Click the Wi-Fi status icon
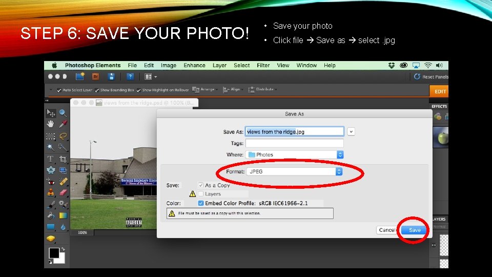This screenshot has width=492, height=277. pos(427,65)
